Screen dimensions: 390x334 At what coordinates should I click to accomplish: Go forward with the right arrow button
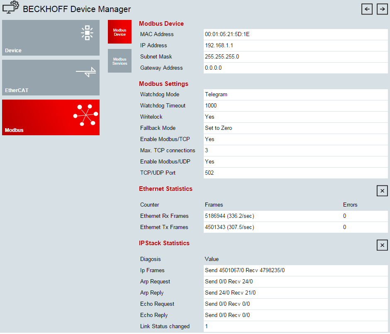click(382, 9)
